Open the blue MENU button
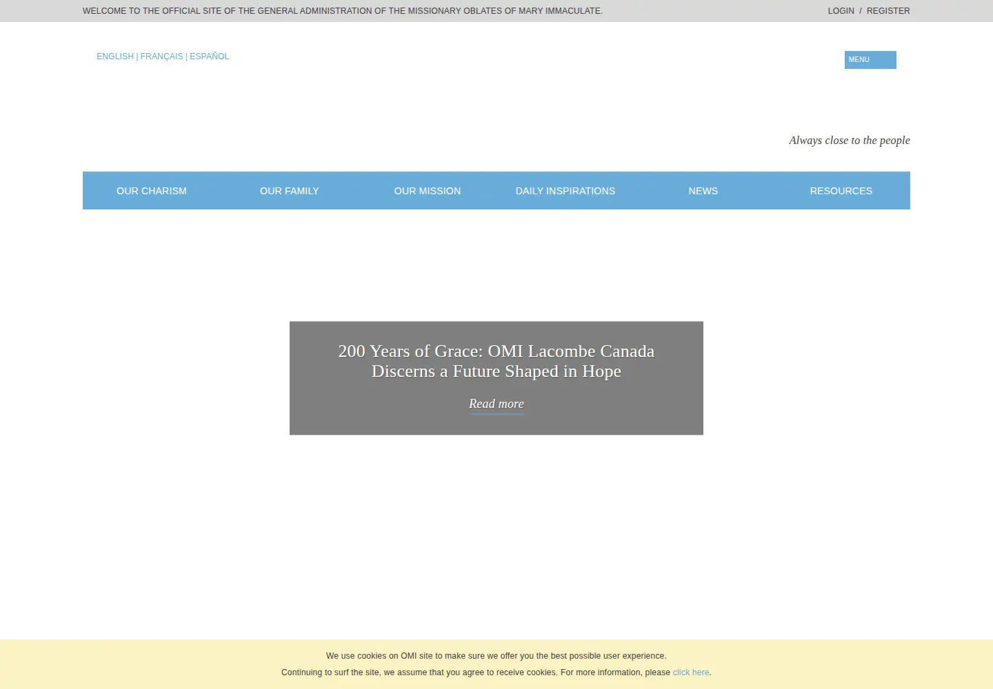 pyautogui.click(x=870, y=60)
